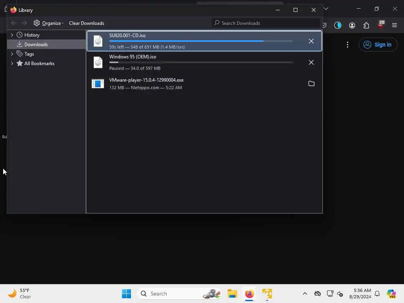Go back in Library navigation
The image size is (404, 303).
point(14,23)
